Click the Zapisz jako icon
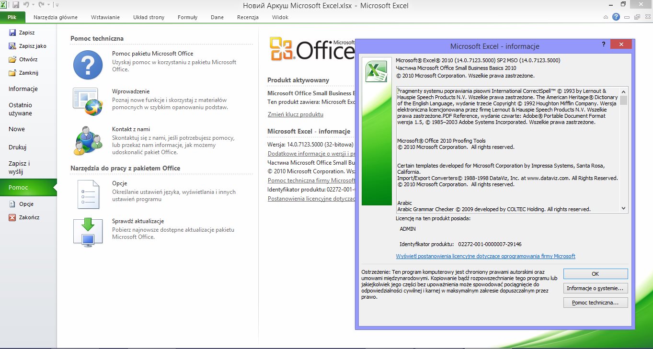Viewport: 653px width, 349px height. click(x=12, y=46)
